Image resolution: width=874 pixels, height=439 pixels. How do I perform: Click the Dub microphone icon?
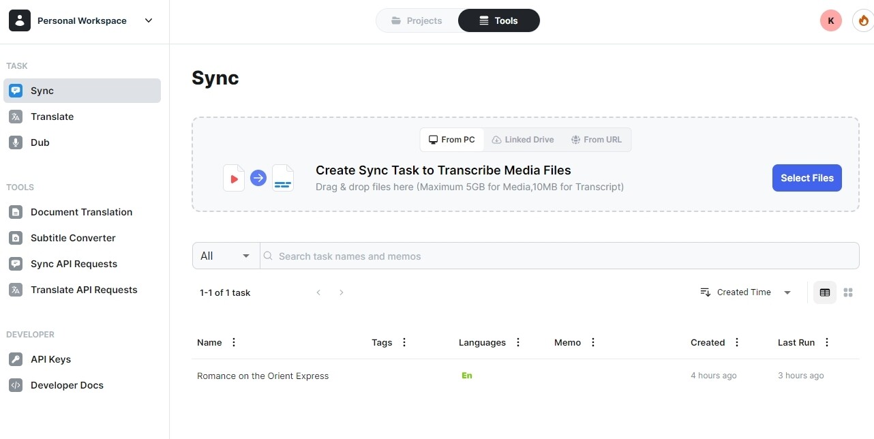[x=16, y=142]
